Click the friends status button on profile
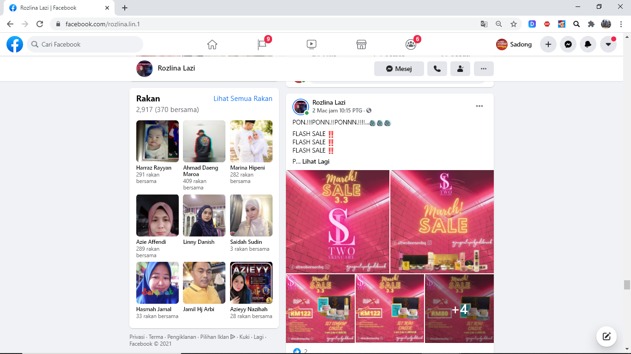 [x=460, y=69]
